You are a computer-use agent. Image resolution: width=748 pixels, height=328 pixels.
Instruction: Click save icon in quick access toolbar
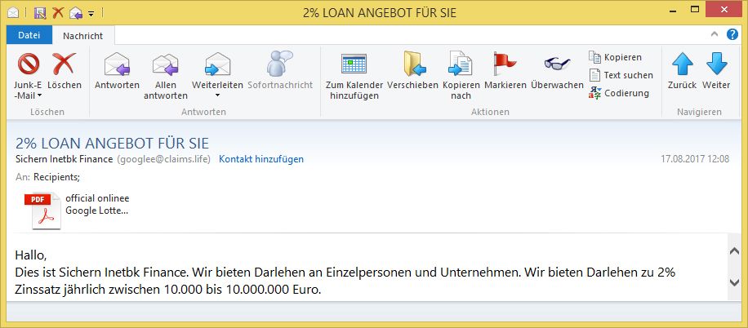point(40,12)
